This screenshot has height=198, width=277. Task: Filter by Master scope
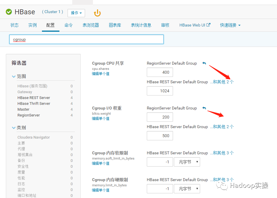[23, 109]
